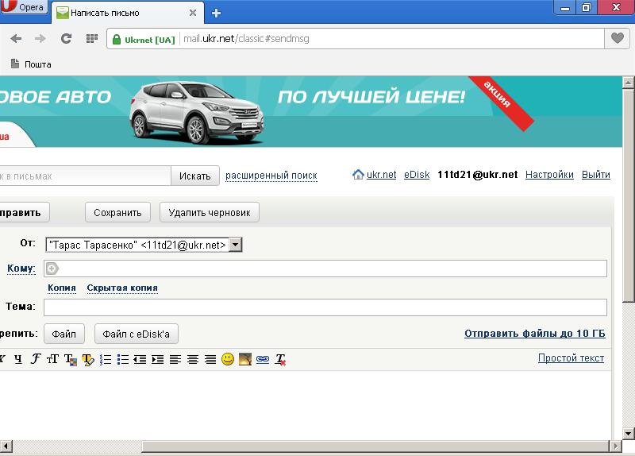
Task: View the Ukrnet [UA] security badge
Action: tap(144, 40)
